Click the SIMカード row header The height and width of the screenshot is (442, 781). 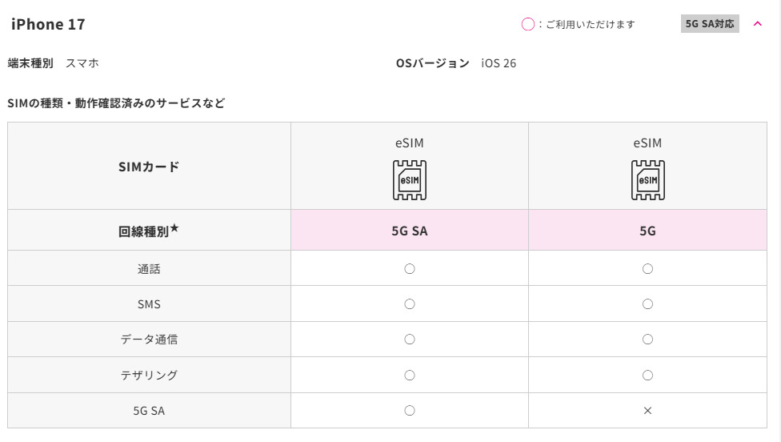(x=149, y=167)
